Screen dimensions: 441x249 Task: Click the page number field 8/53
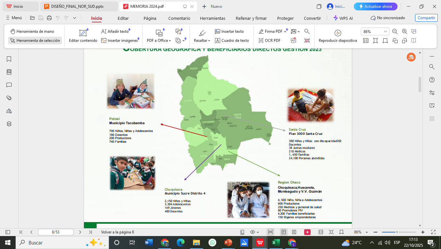(x=55, y=232)
